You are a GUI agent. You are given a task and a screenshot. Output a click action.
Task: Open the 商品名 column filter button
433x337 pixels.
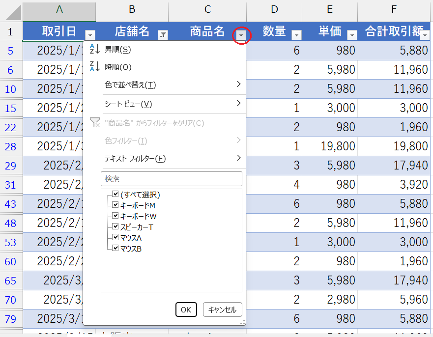point(241,35)
